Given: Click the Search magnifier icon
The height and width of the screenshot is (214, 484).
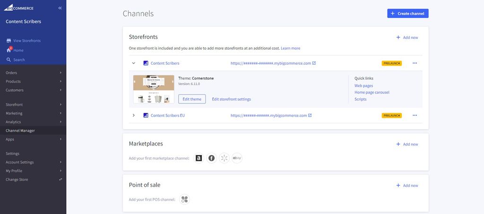Looking at the screenshot, I should pos(9,60).
